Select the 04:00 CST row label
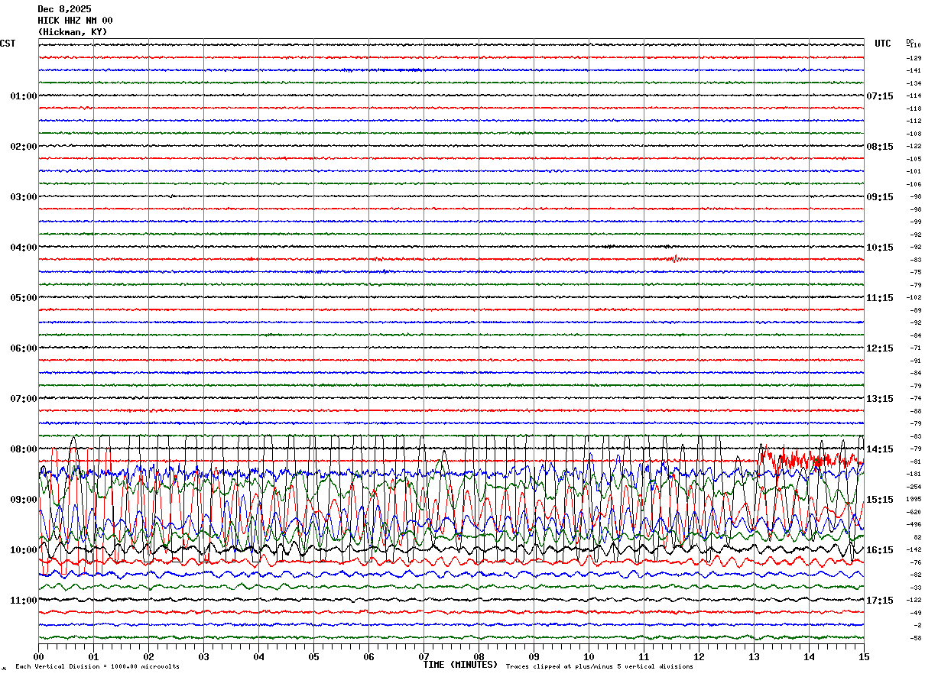Screen dimensions: 925x677 (23, 247)
